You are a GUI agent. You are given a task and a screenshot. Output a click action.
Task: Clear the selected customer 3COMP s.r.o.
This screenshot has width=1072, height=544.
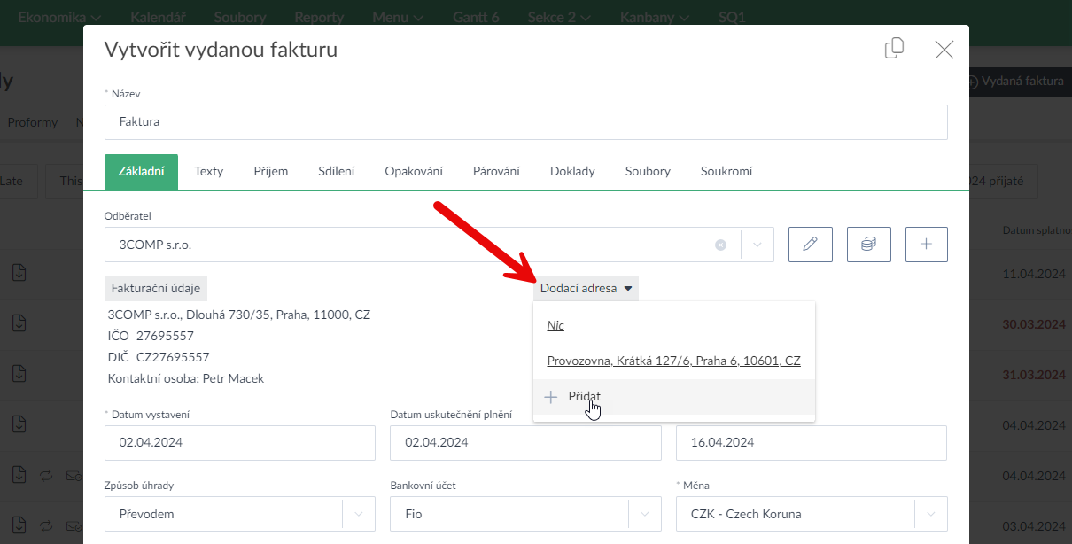click(x=720, y=245)
